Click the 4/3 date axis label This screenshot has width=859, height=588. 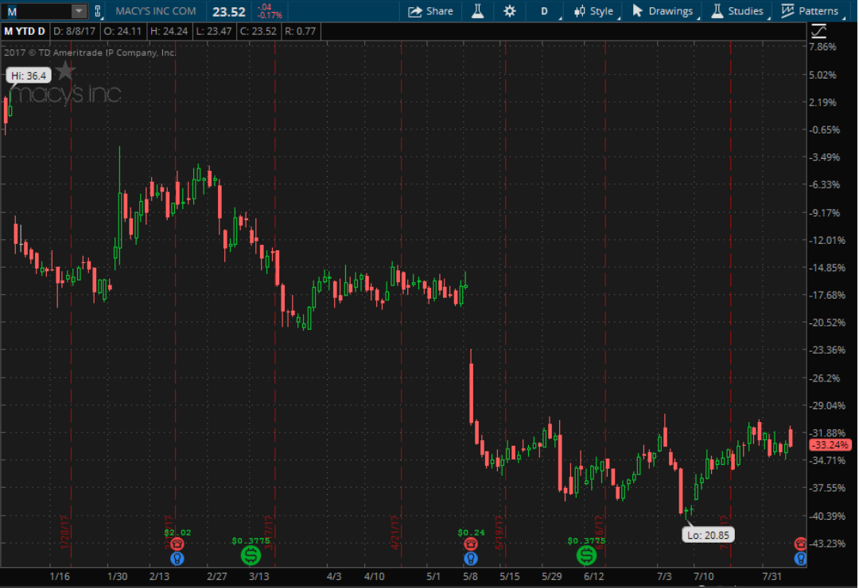333,577
